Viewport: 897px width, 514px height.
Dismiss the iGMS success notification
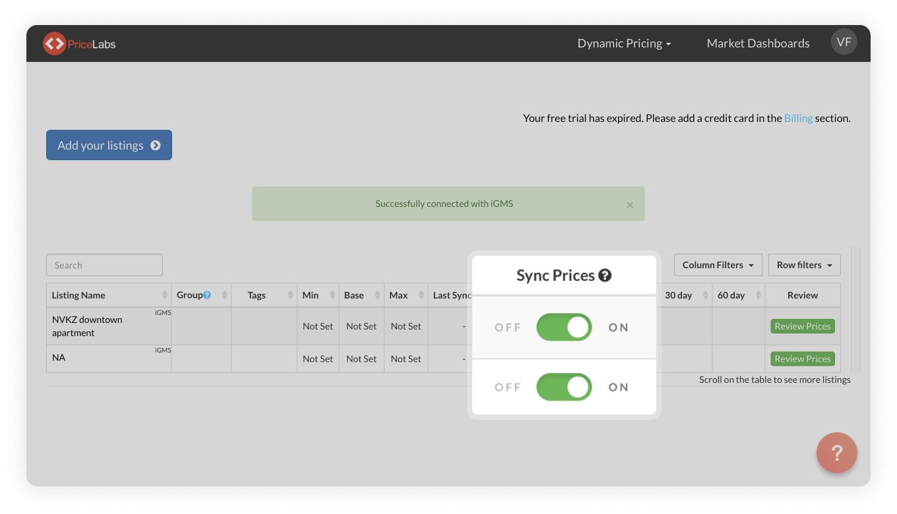pyautogui.click(x=629, y=205)
